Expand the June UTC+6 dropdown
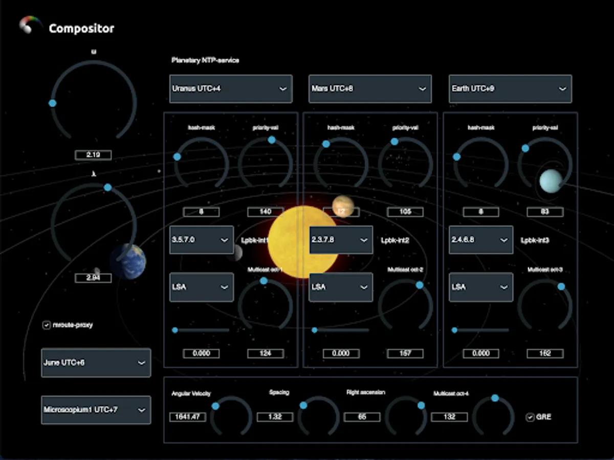 96,363
